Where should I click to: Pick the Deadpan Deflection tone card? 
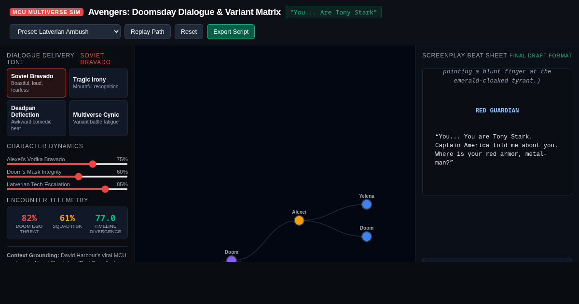[x=36, y=118]
